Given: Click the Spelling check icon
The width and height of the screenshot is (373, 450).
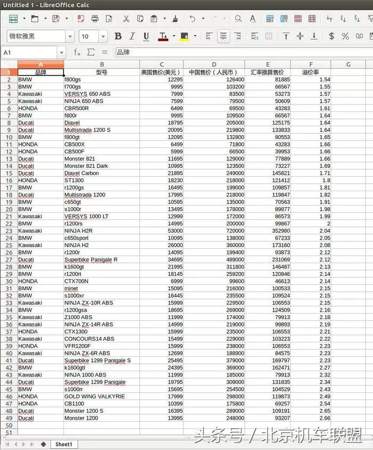Looking at the screenshot, I should 253,19.
